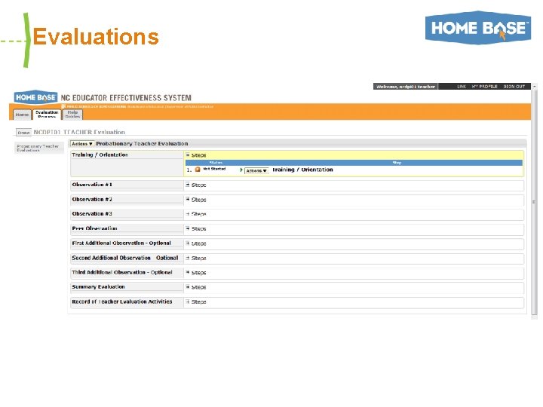
Task: Click the Home Base logo in the slide header
Action: click(x=478, y=28)
